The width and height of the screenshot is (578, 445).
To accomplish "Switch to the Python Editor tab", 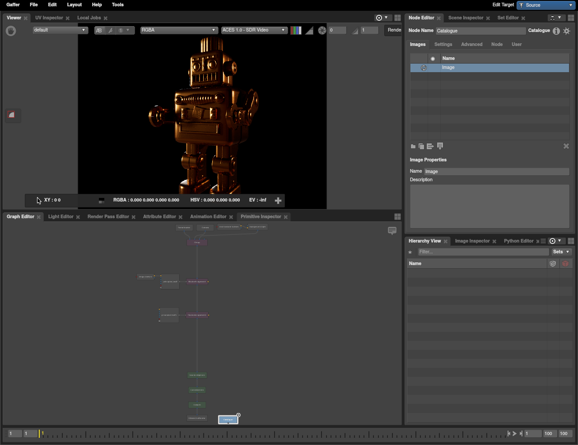I will coord(519,241).
